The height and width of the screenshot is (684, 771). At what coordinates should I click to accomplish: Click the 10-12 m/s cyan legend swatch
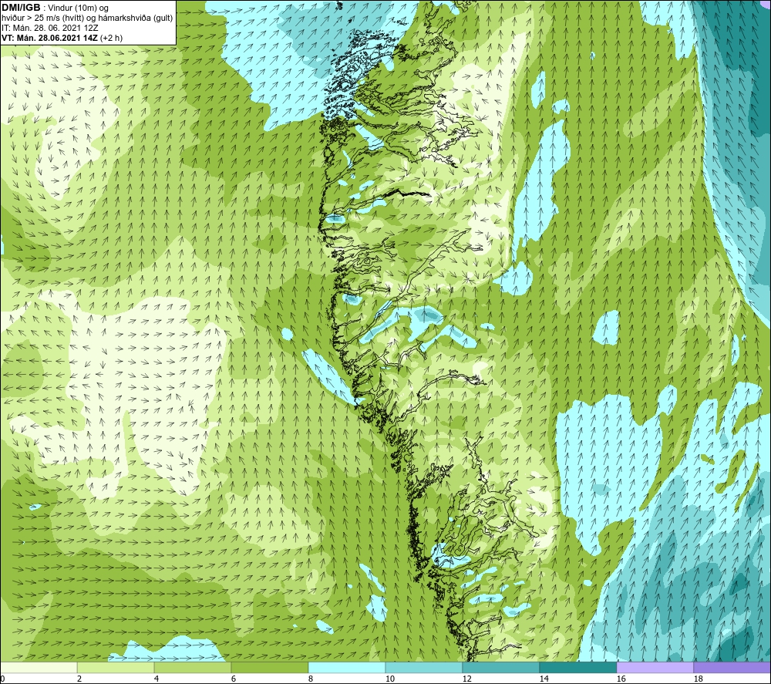(x=424, y=668)
